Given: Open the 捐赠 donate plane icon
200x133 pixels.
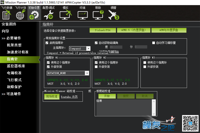Looking at the screenshot, I should (x=113, y=13).
